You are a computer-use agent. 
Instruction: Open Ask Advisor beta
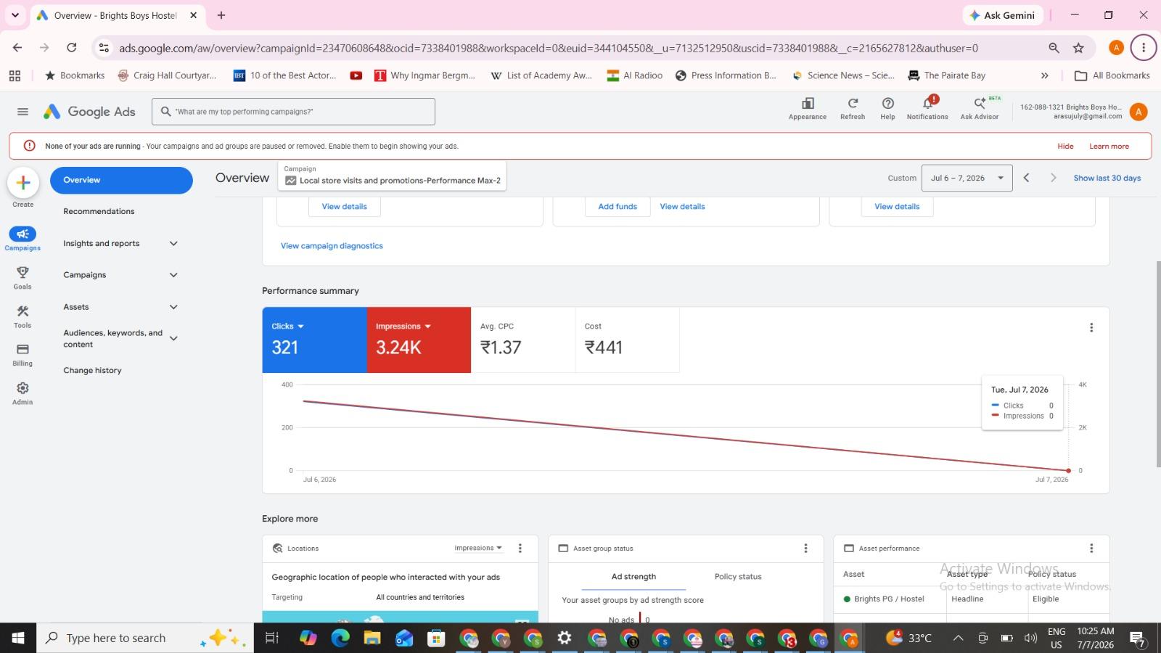[x=980, y=109]
